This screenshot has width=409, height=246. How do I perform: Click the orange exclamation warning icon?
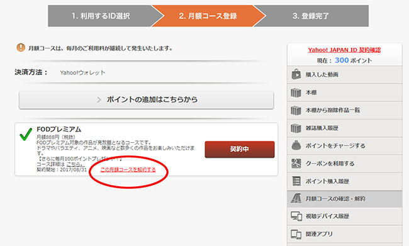[x=21, y=48]
